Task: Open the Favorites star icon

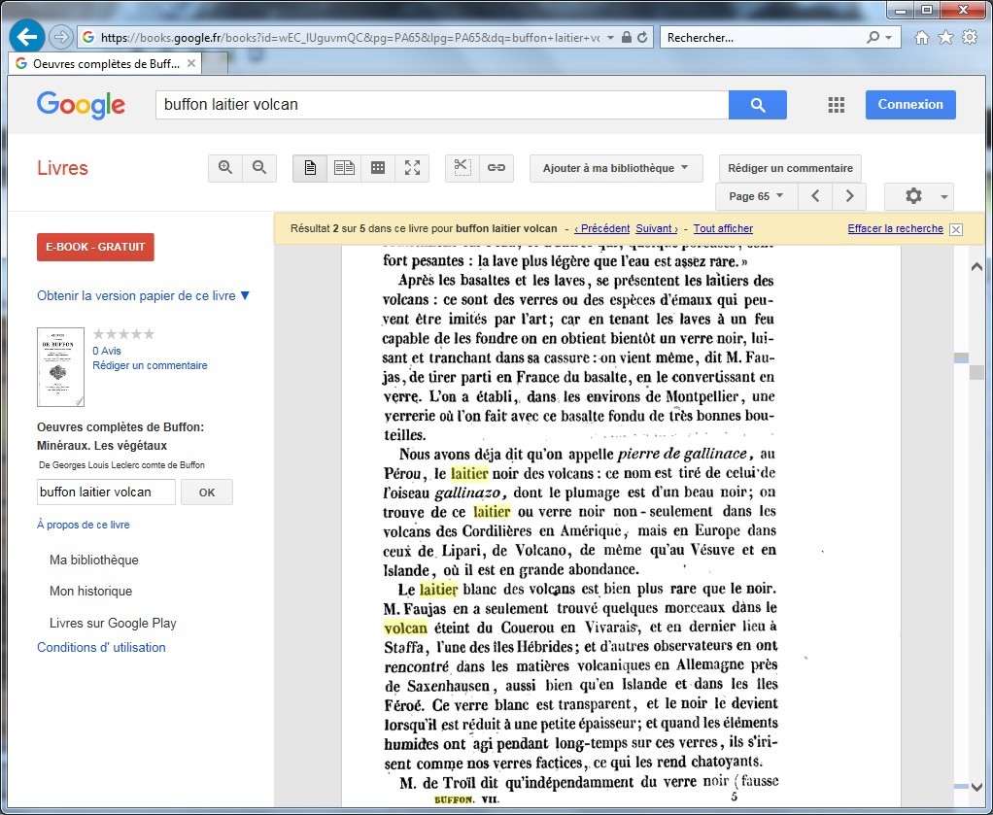Action: tap(945, 37)
